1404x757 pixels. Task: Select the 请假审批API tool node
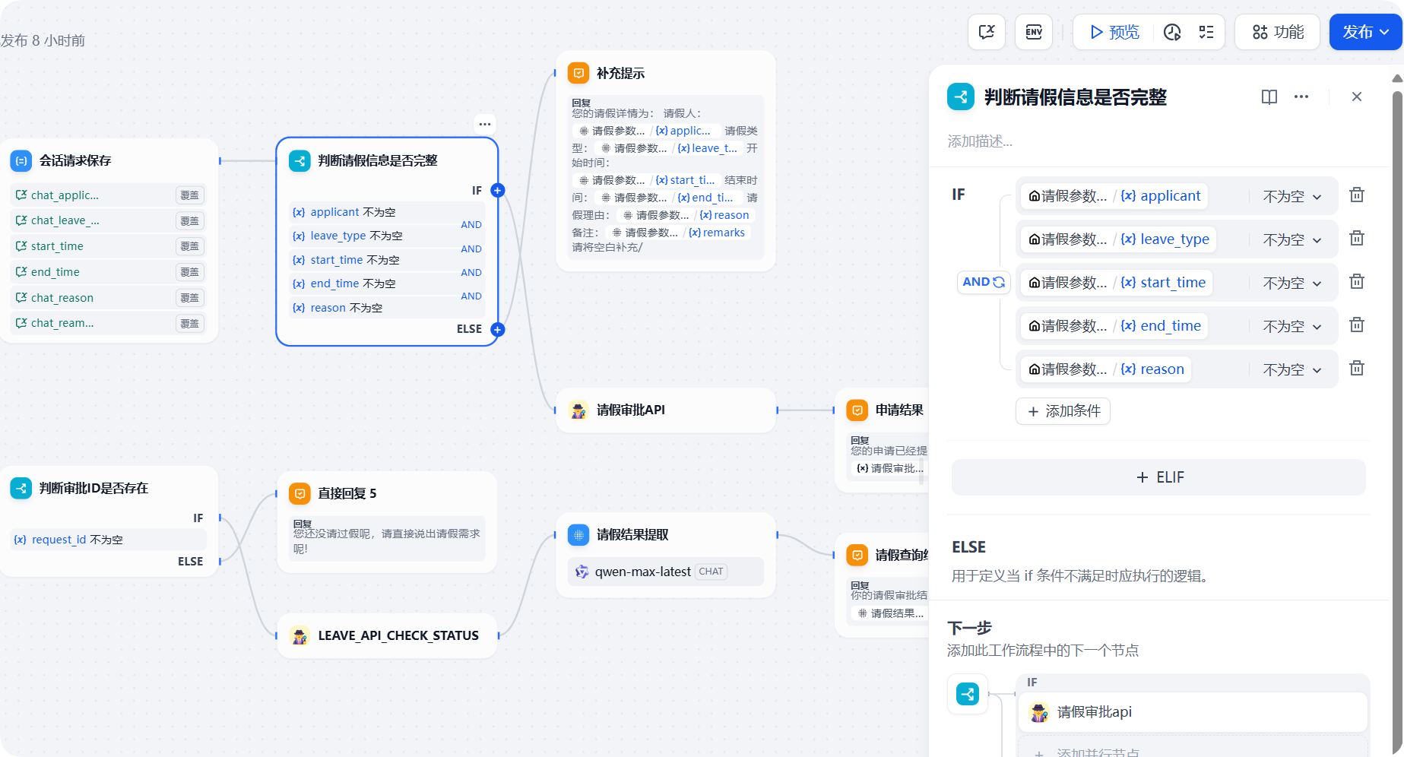pyautogui.click(x=666, y=410)
